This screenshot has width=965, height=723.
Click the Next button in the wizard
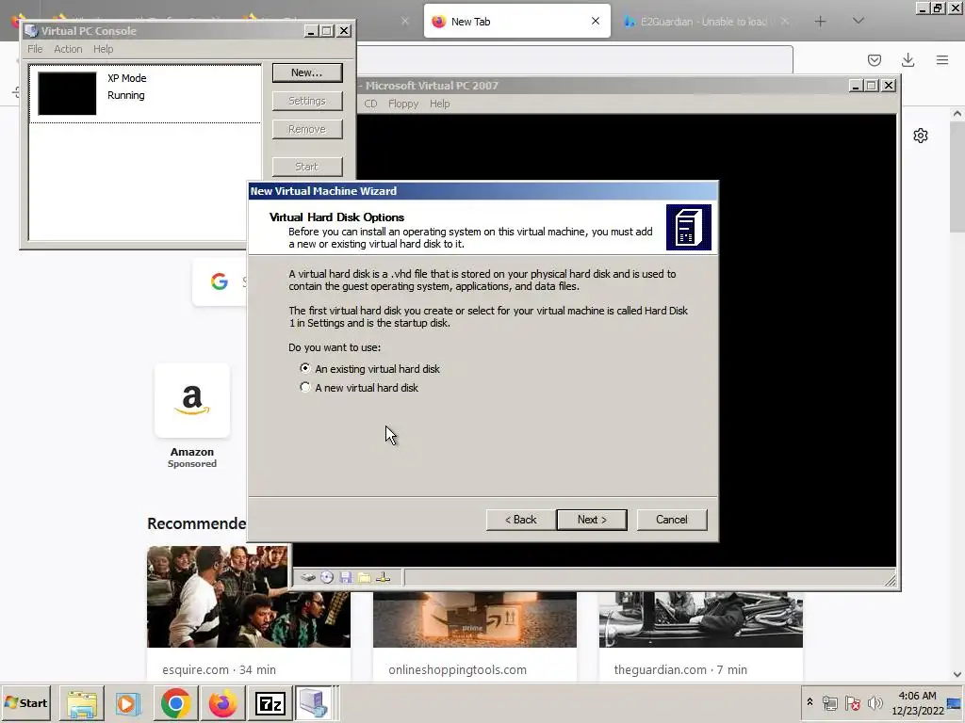click(x=592, y=520)
